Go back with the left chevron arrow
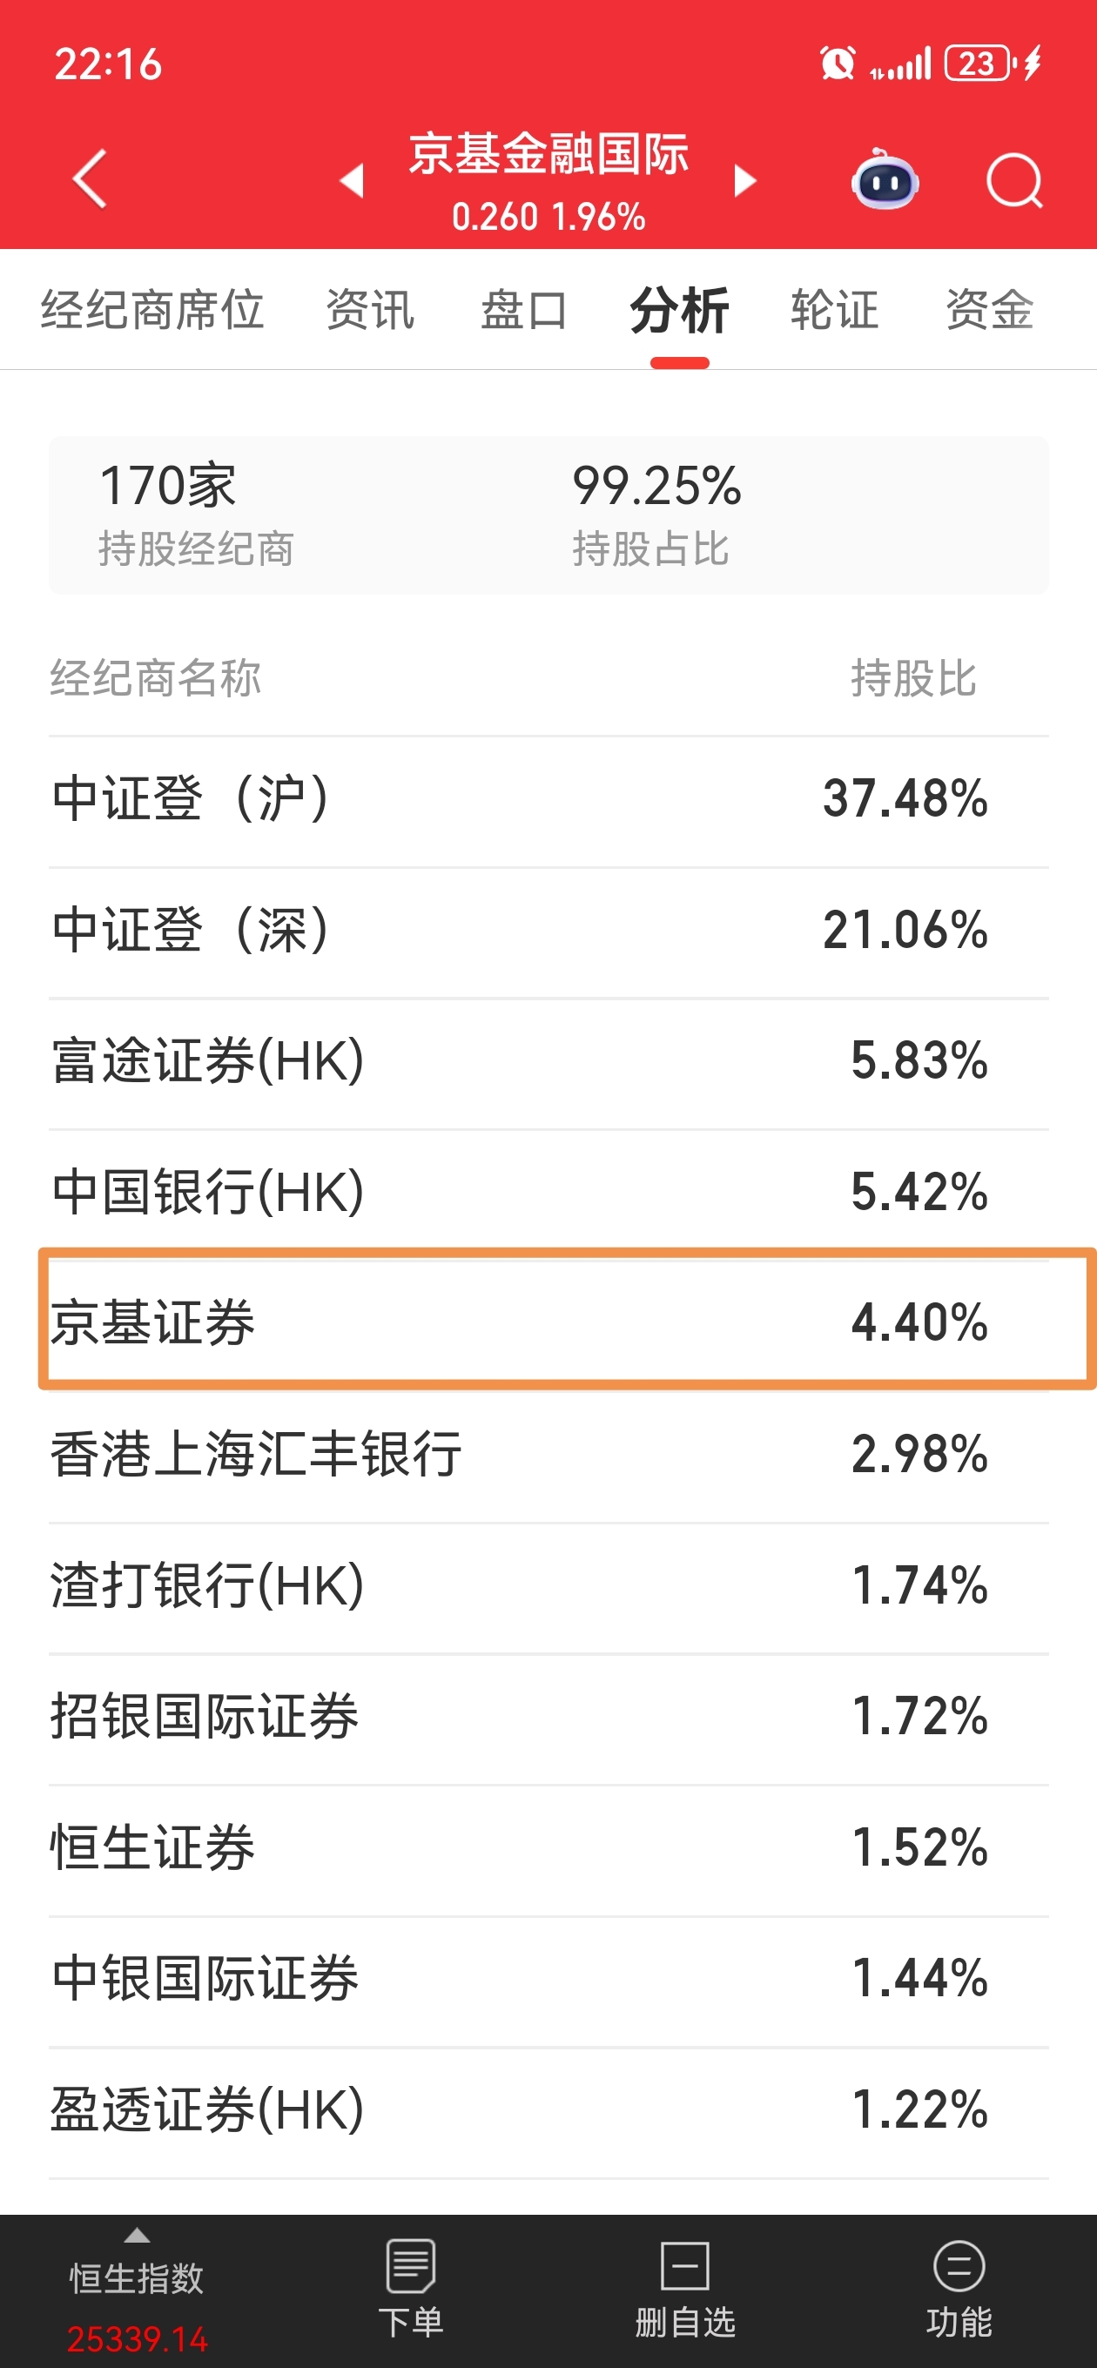 pyautogui.click(x=91, y=179)
